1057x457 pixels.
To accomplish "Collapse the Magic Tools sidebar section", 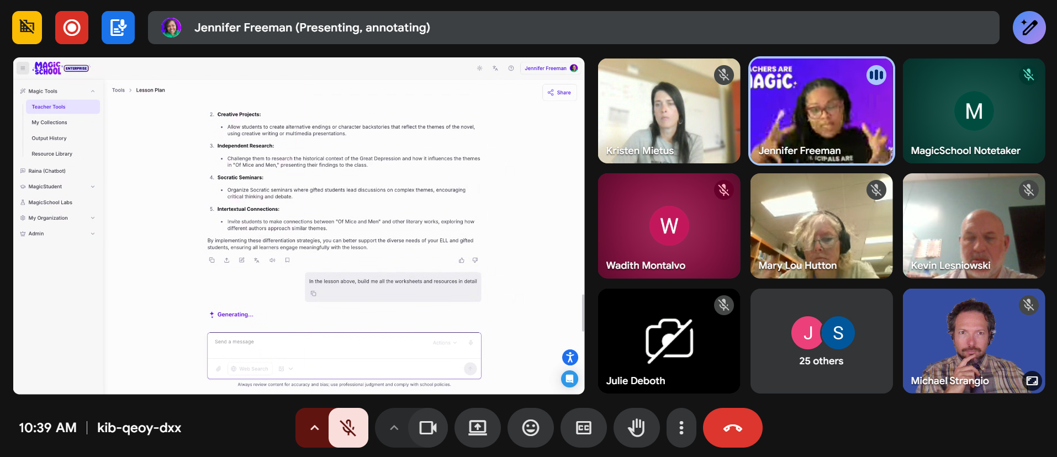I will click(93, 92).
